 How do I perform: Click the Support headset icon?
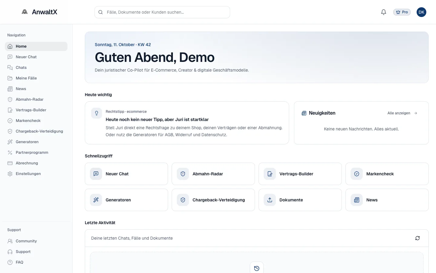(10, 252)
